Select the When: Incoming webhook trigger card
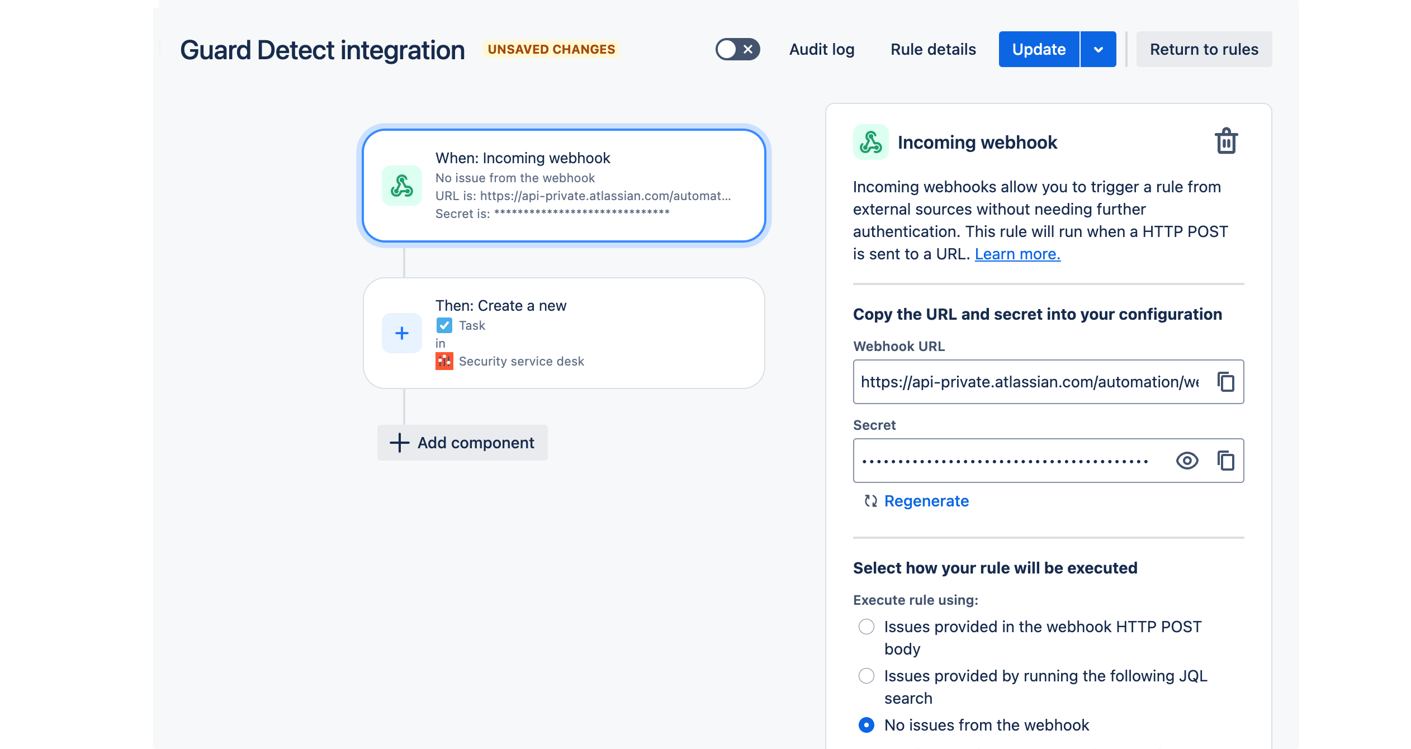This screenshot has height=749, width=1411. click(564, 186)
